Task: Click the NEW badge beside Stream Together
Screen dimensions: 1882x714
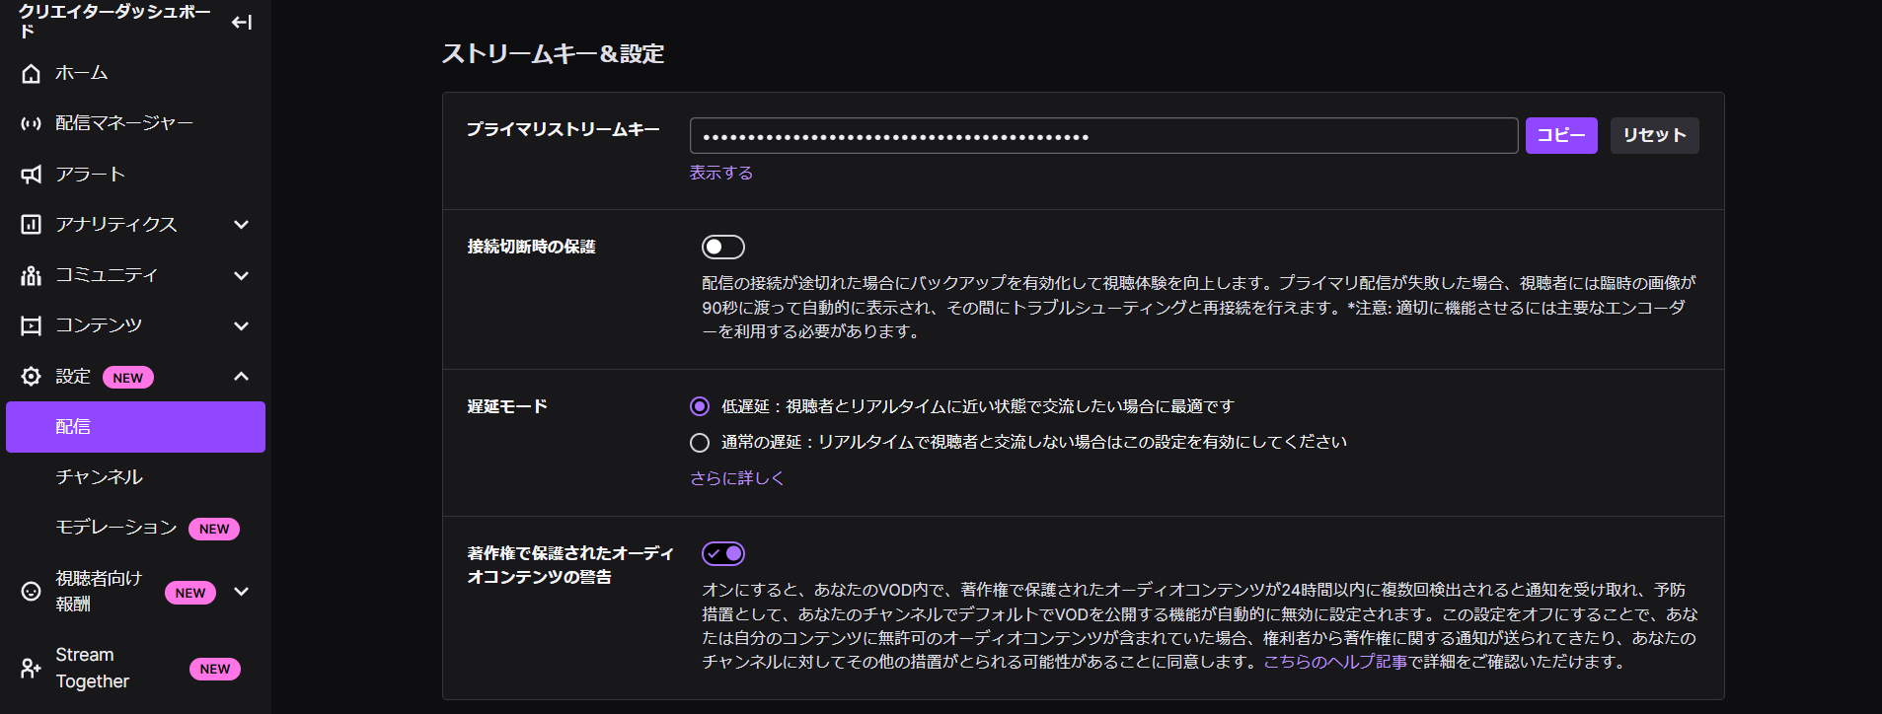Action: point(215,669)
